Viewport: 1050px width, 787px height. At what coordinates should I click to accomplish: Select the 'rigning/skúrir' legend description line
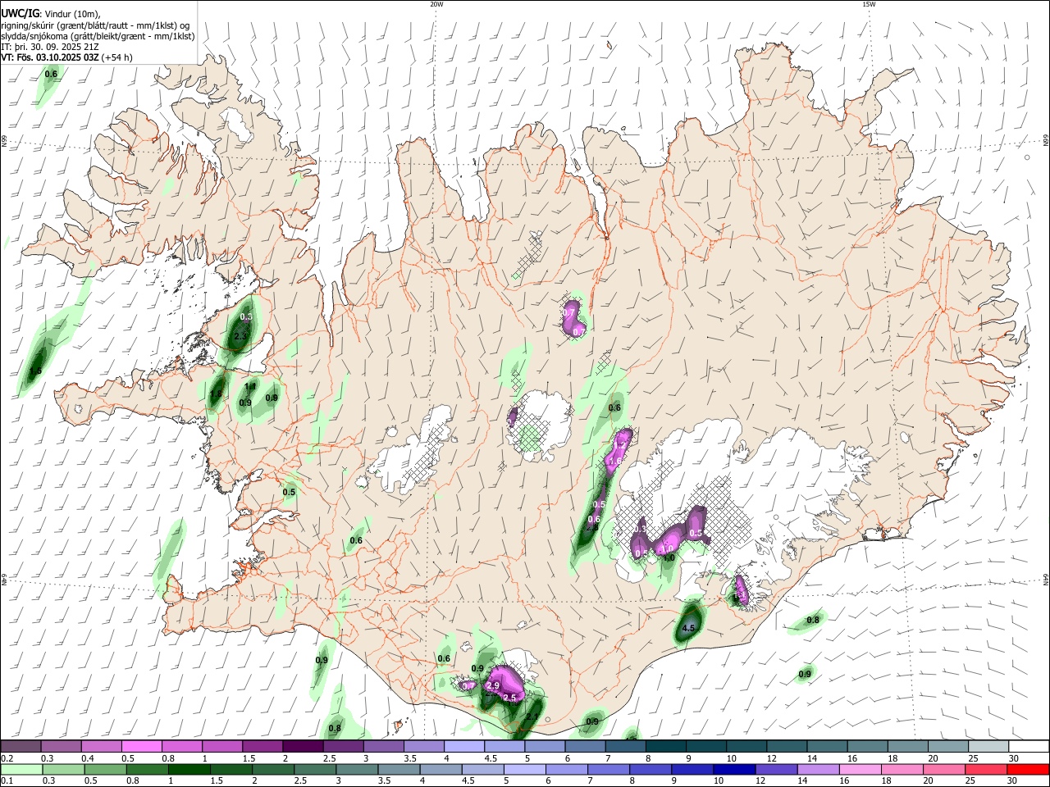[x=97, y=25]
